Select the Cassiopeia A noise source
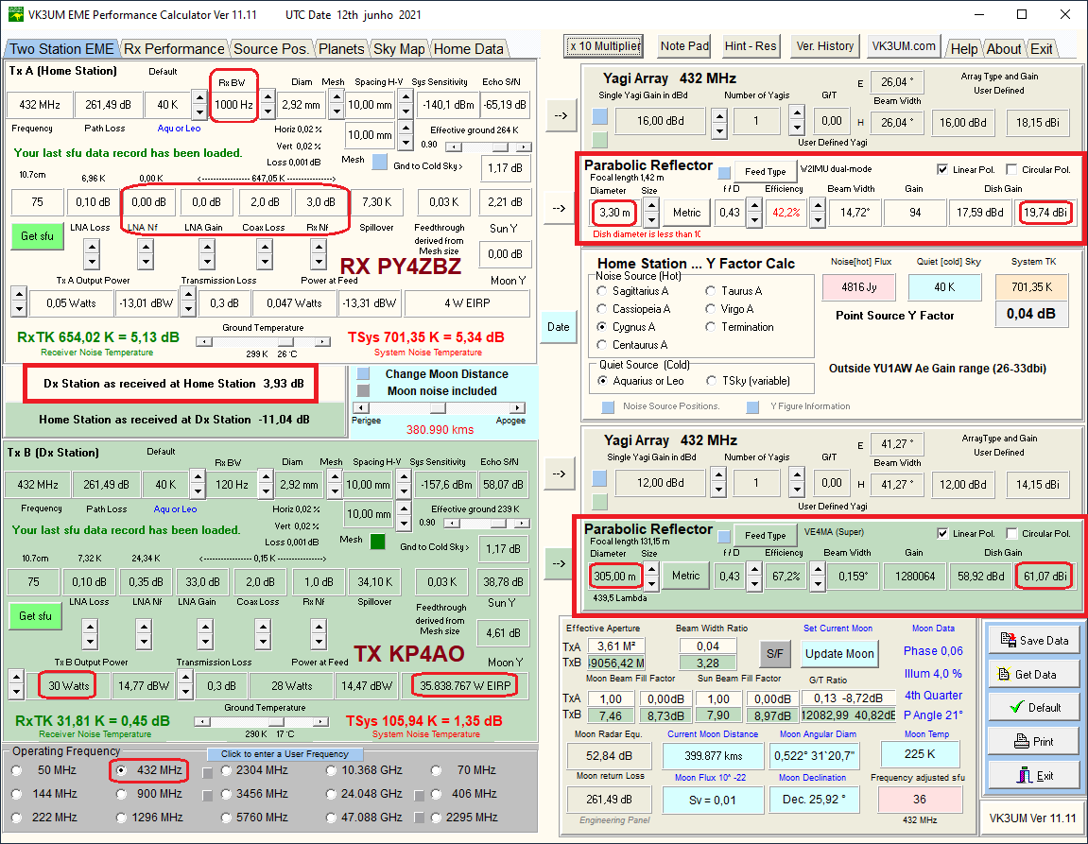1088x844 pixels. pyautogui.click(x=603, y=309)
